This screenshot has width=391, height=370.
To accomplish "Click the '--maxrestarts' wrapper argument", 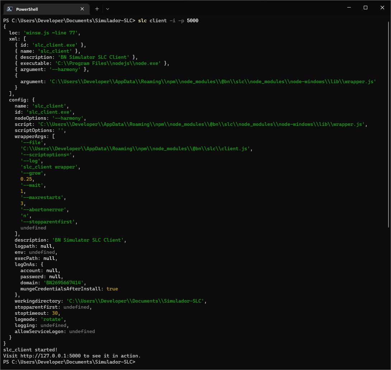I will [42, 197].
